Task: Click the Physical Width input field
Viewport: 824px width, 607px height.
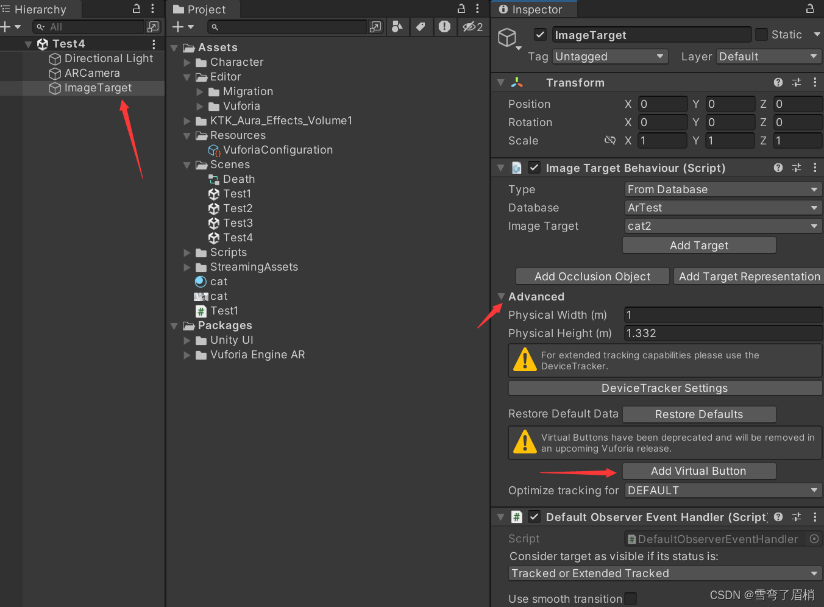Action: click(x=723, y=315)
